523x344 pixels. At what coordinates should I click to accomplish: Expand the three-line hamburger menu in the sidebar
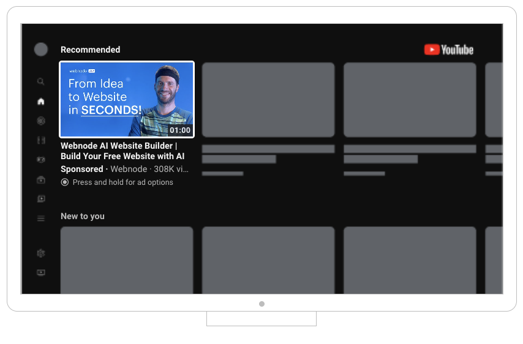(x=40, y=219)
